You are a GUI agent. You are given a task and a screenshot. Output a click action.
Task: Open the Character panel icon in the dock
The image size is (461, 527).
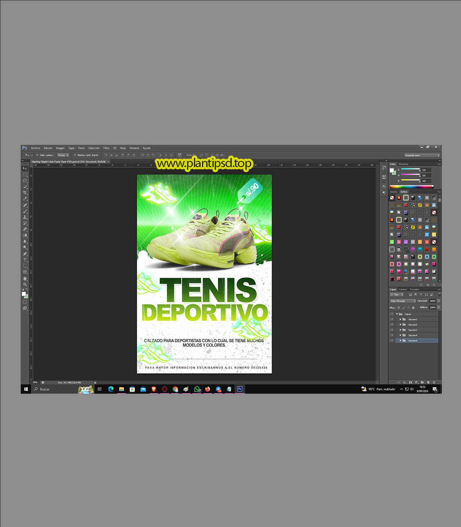tap(384, 186)
